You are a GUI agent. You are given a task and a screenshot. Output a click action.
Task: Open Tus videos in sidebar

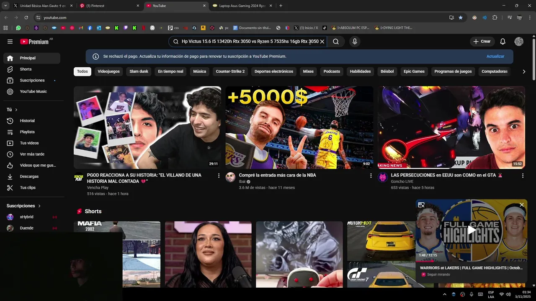coord(32,143)
